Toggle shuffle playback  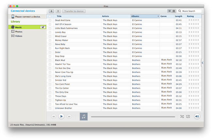[182, 116]
